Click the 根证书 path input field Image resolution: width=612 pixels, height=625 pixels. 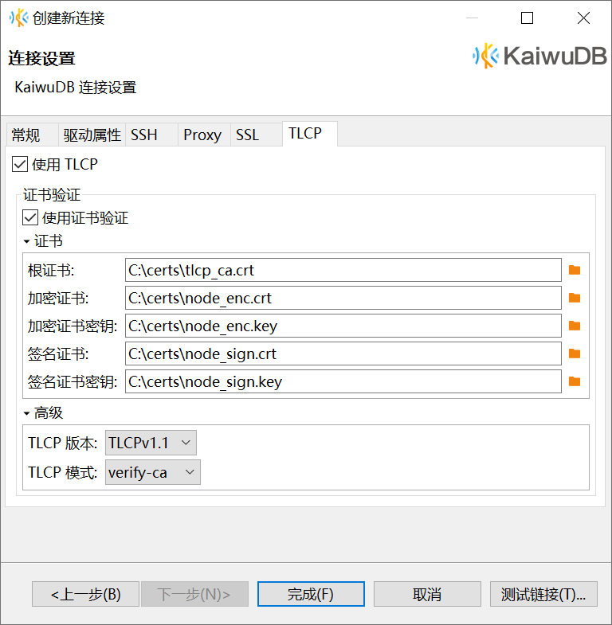[x=343, y=270]
